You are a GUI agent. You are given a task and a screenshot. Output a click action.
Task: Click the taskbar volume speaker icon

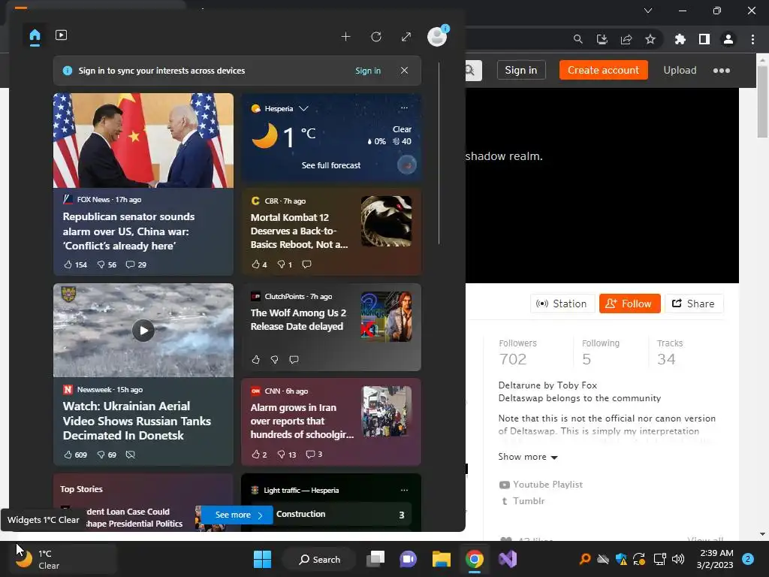(x=678, y=559)
